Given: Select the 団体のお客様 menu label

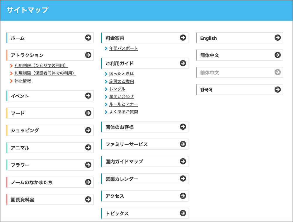Looking at the screenshot, I should pos(120,127).
